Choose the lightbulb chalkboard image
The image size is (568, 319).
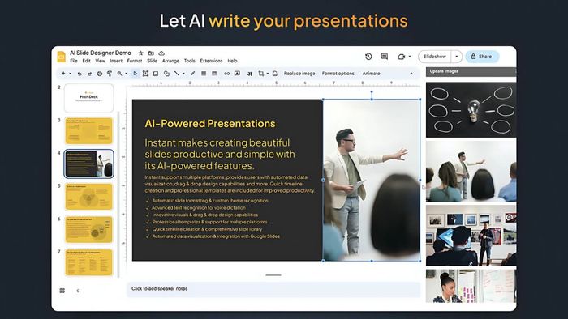[x=471, y=110]
